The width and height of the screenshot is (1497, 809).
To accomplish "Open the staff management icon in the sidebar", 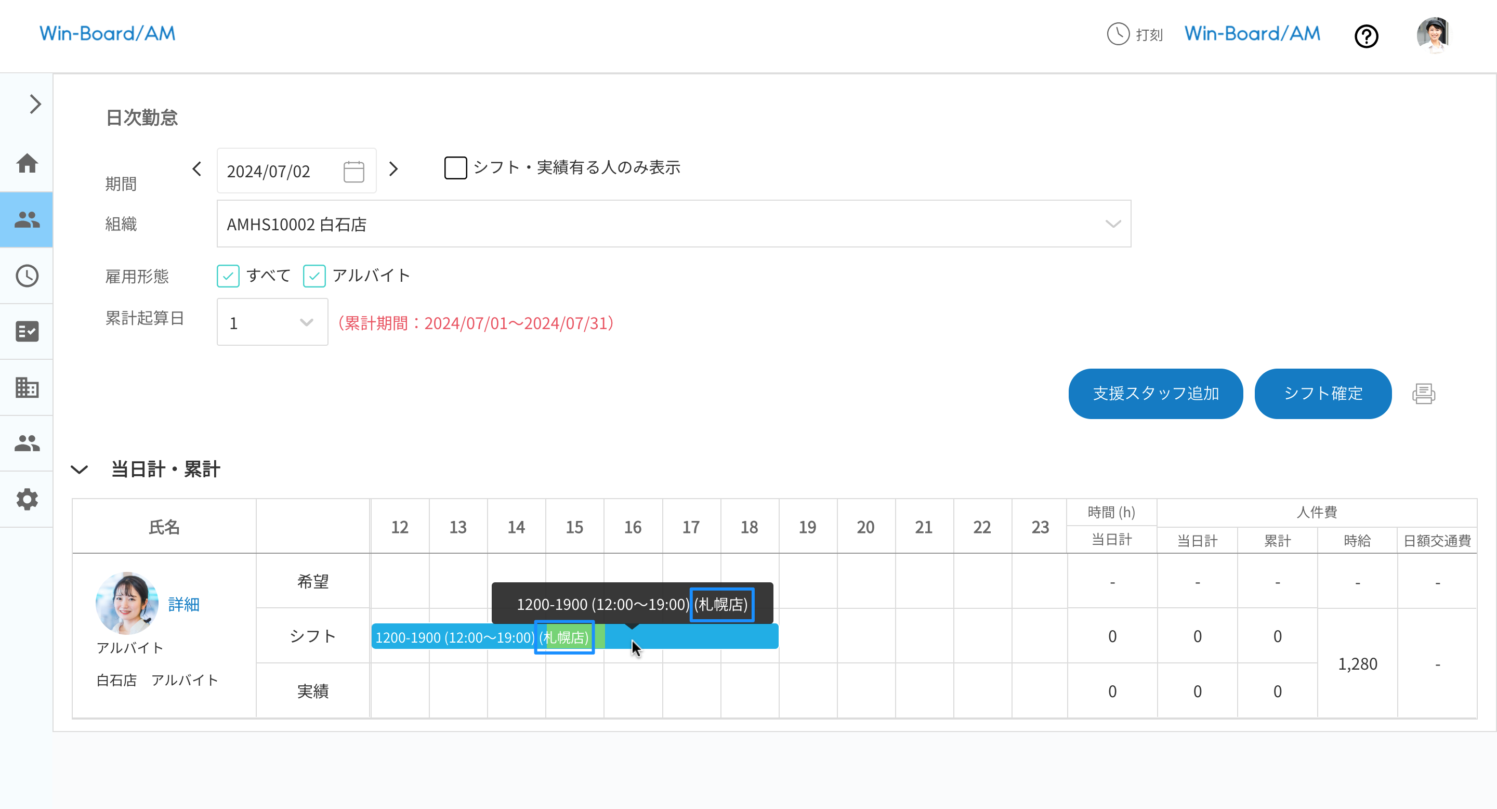I will (26, 220).
